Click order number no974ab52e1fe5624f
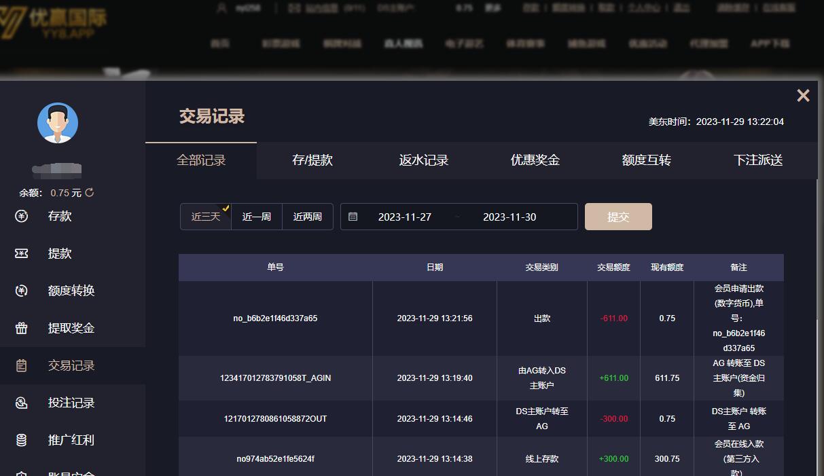The height and width of the screenshot is (476, 824). 275,459
